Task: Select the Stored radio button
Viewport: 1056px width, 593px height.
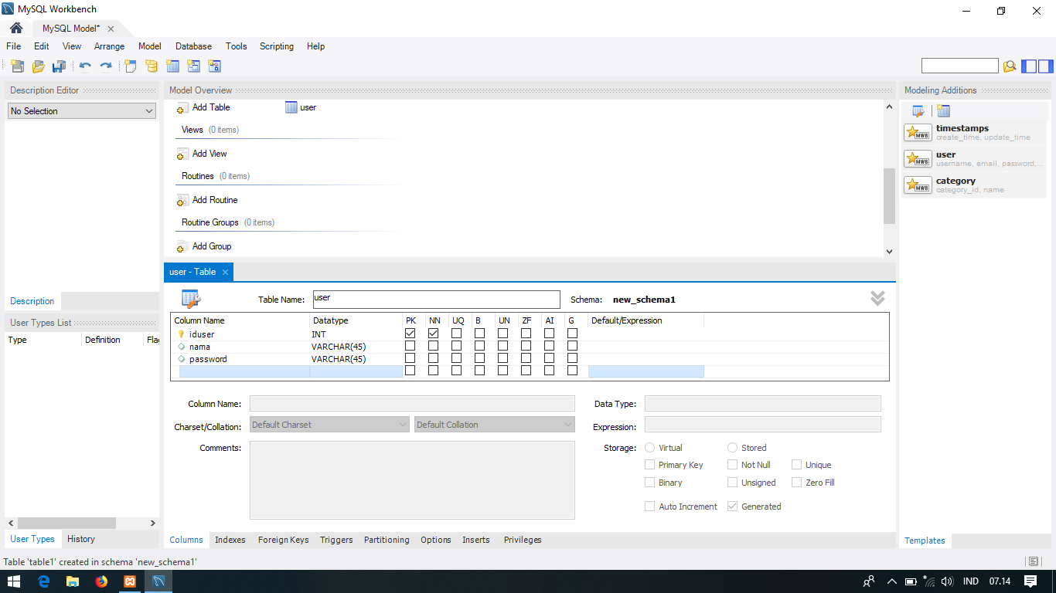Action: tap(732, 448)
